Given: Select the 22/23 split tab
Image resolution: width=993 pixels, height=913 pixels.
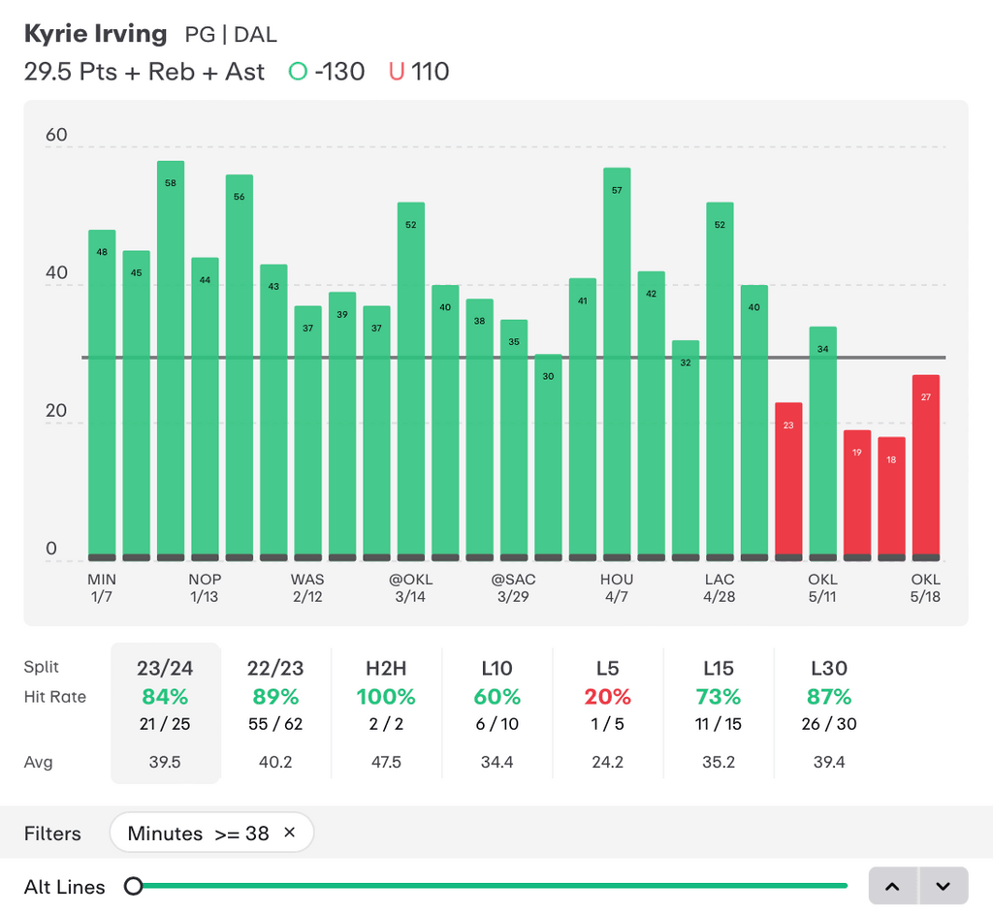Looking at the screenshot, I should coord(275,713).
